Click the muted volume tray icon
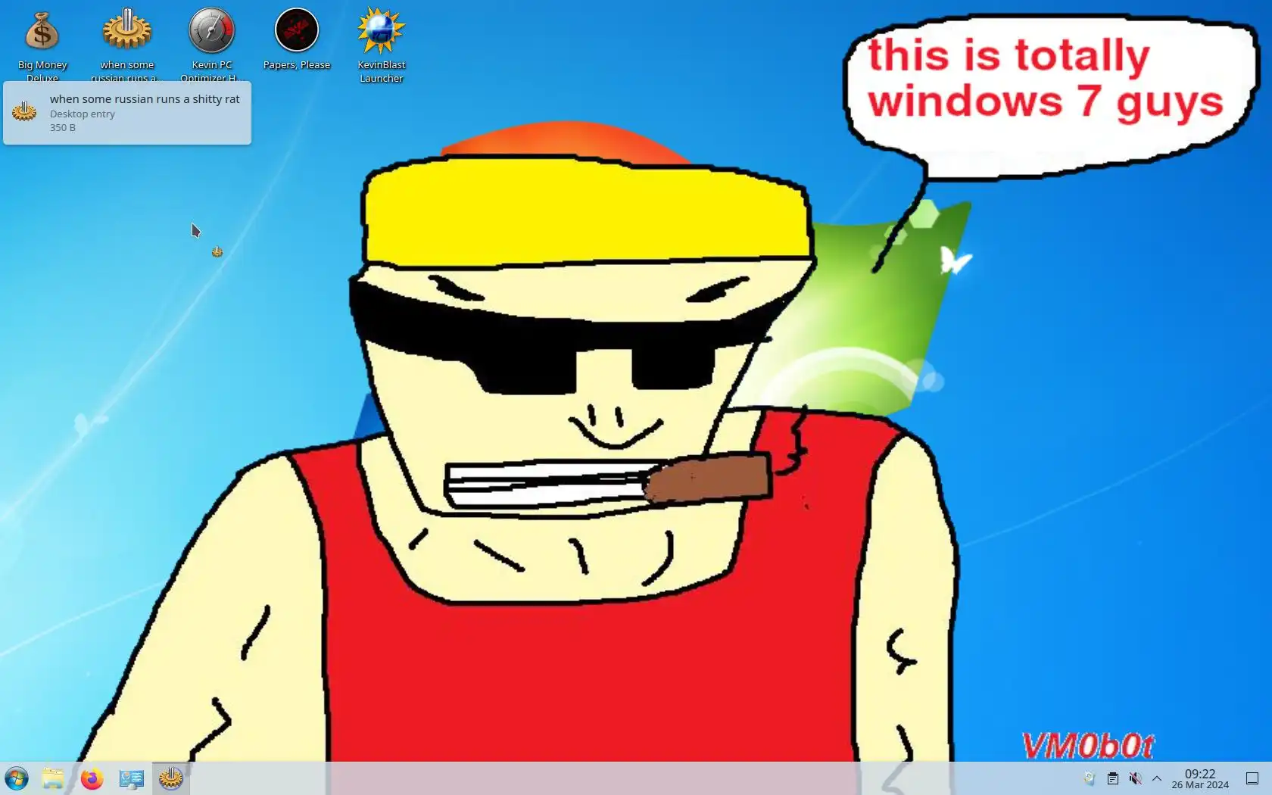The height and width of the screenshot is (795, 1272). click(x=1135, y=778)
